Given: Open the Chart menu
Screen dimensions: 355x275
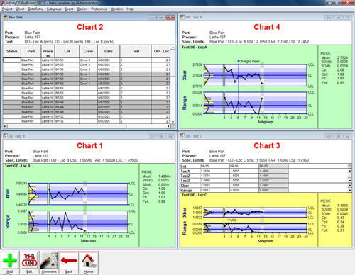Looking at the screenshot, I should pyautogui.click(x=20, y=9).
